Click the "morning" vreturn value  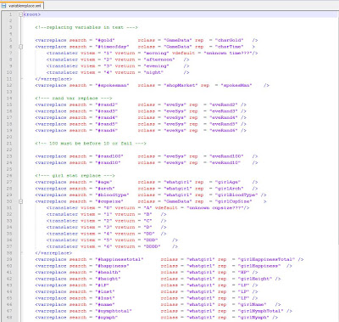(x=156, y=54)
